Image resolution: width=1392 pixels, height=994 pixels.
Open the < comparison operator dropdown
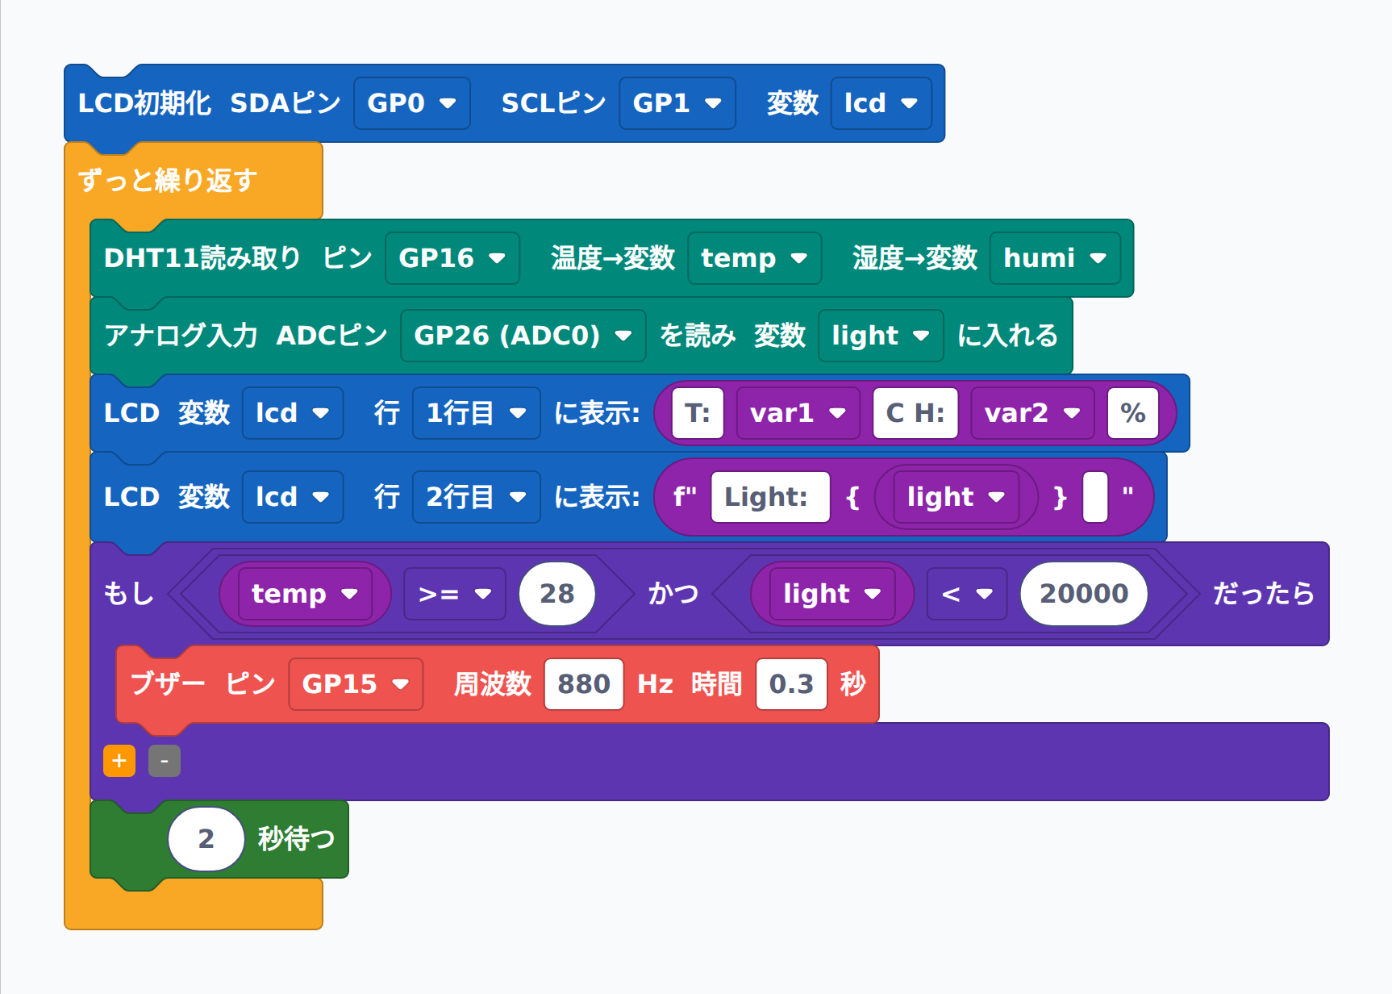[967, 594]
